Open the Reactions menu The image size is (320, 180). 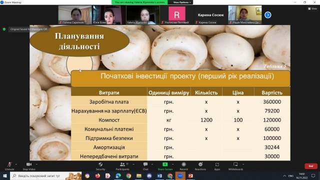(200, 166)
